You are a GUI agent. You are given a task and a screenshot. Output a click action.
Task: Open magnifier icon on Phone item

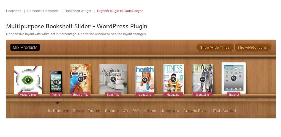(56, 82)
